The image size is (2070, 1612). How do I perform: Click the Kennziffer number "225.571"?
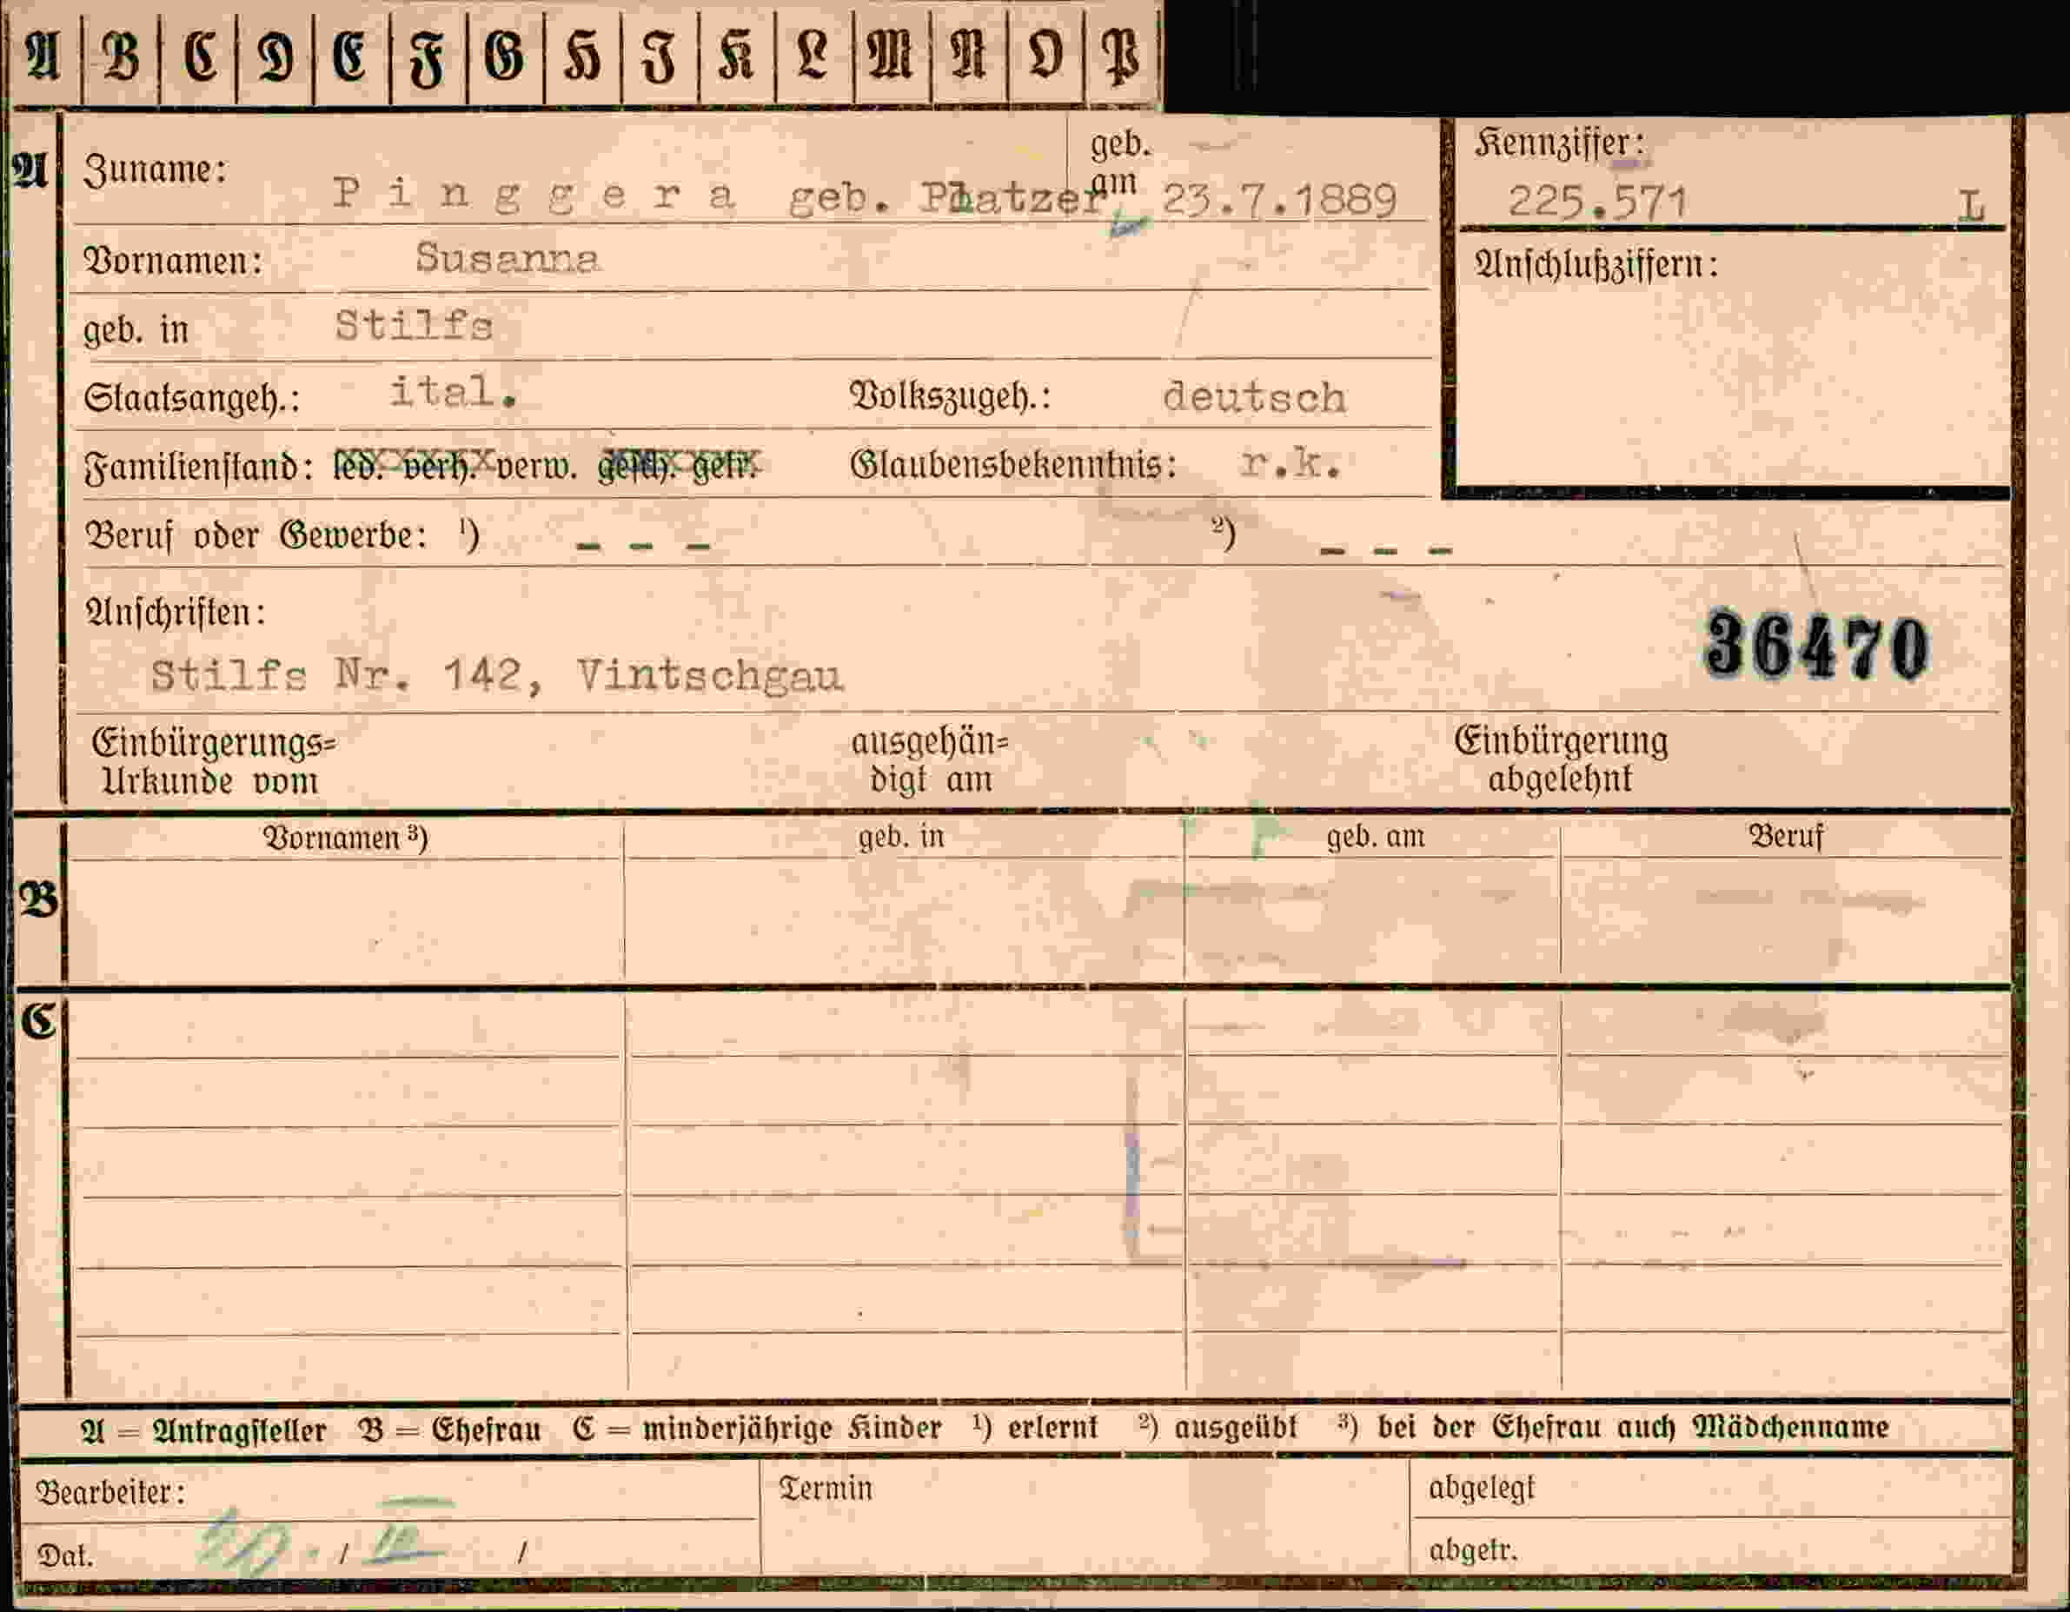coord(1598,202)
